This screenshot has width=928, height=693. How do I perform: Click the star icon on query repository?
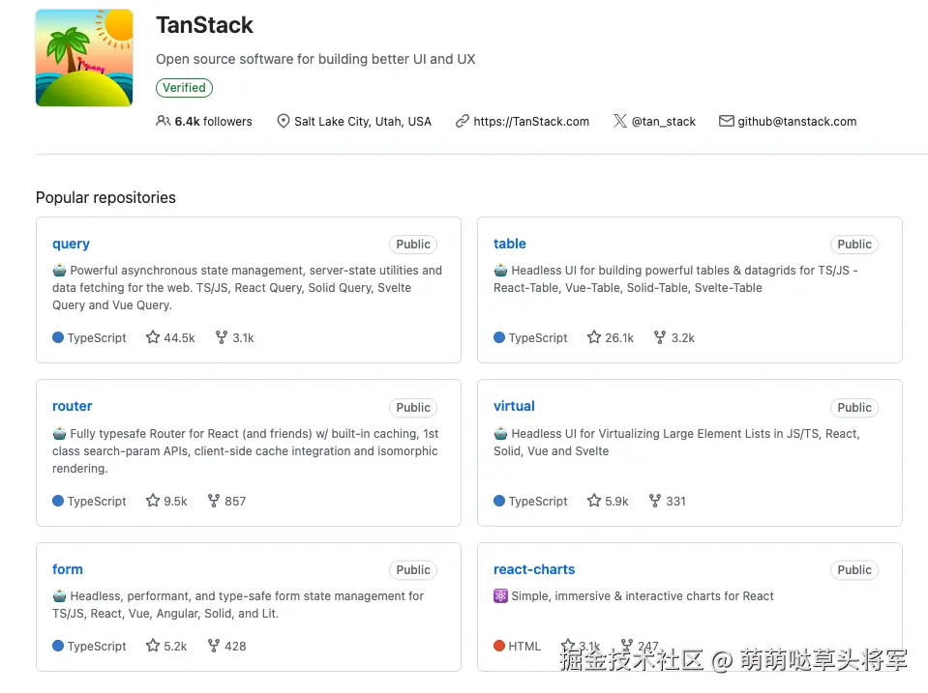point(153,337)
